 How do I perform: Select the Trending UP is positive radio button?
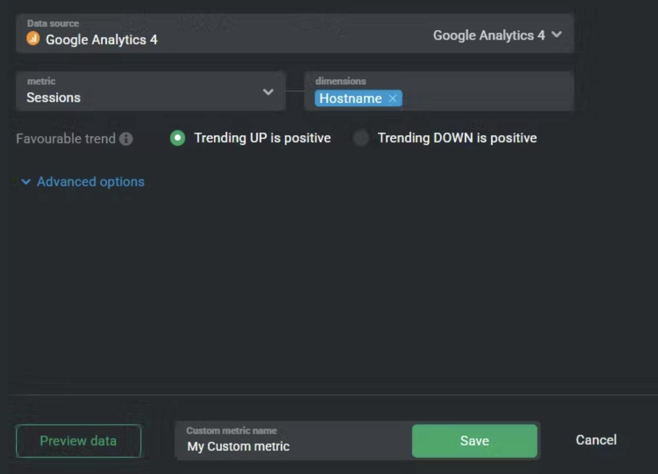click(x=177, y=138)
